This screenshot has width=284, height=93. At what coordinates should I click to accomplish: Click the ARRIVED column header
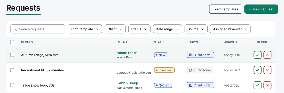230,42
